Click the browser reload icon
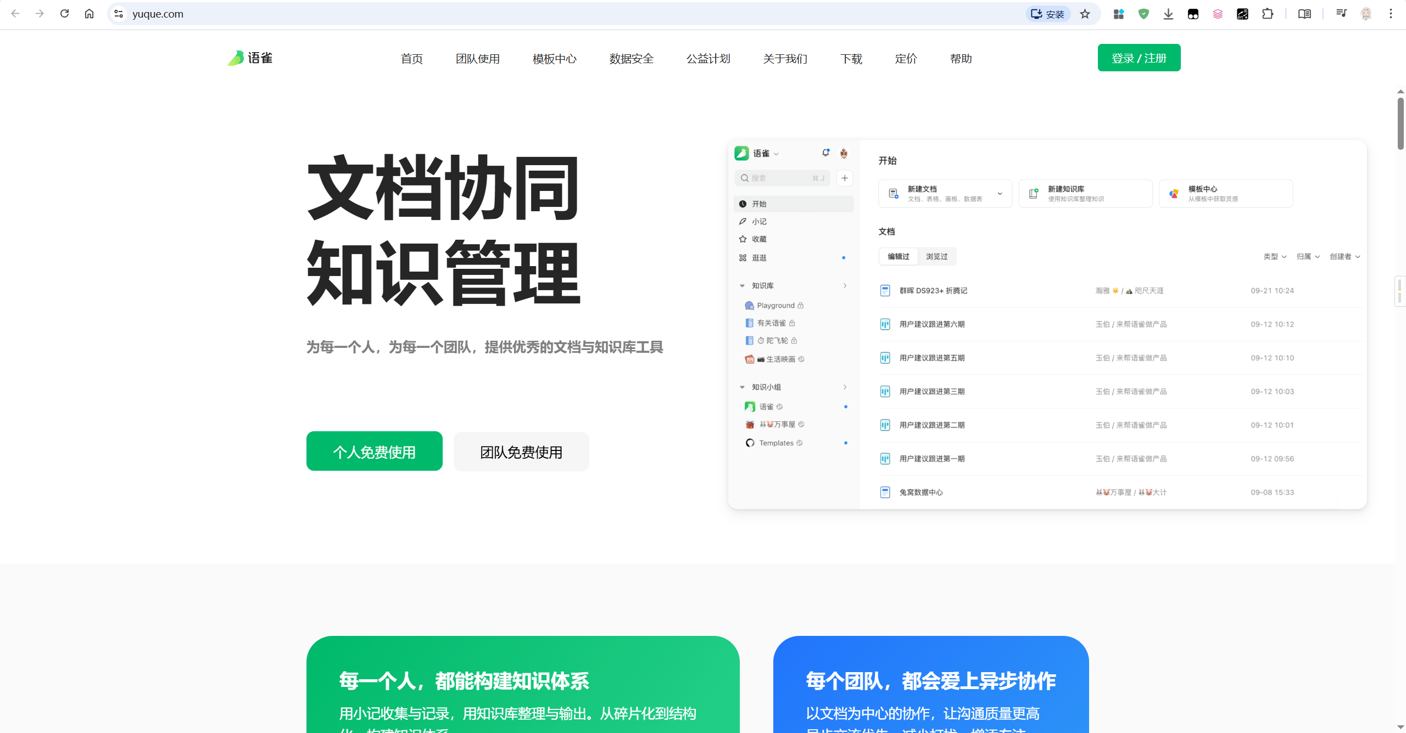This screenshot has width=1406, height=733. [x=64, y=14]
